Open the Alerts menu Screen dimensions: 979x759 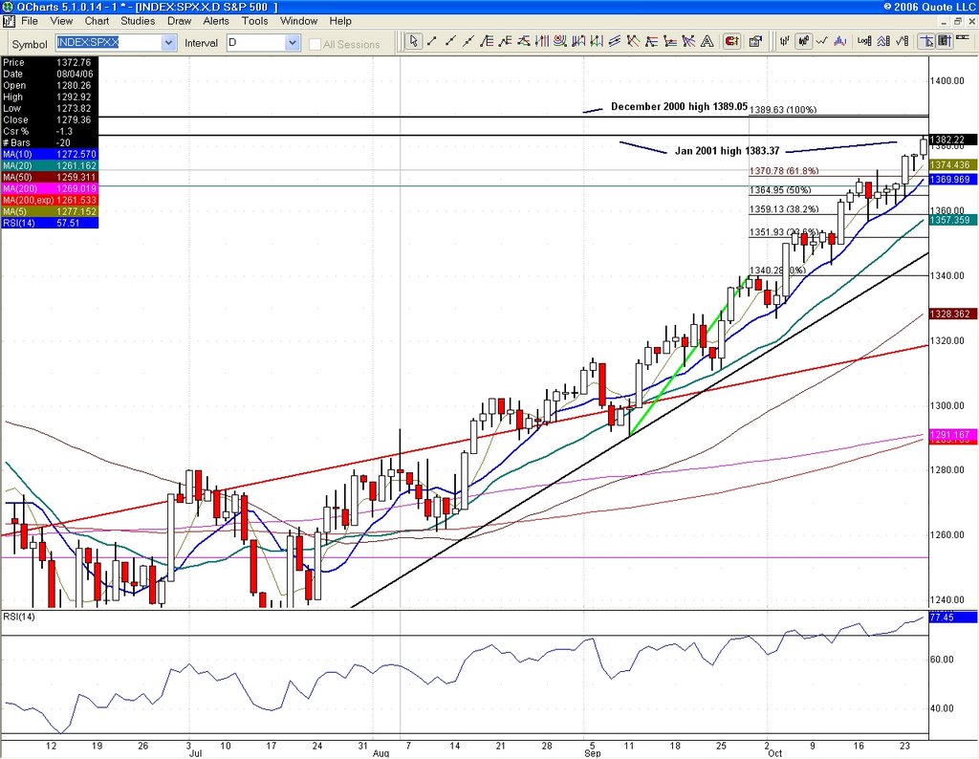pyautogui.click(x=216, y=21)
